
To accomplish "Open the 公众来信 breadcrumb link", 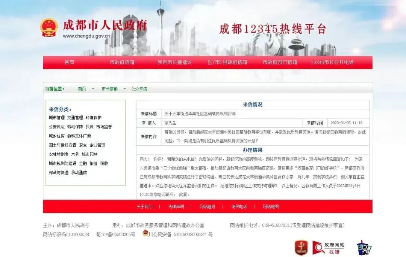I will (139, 89).
